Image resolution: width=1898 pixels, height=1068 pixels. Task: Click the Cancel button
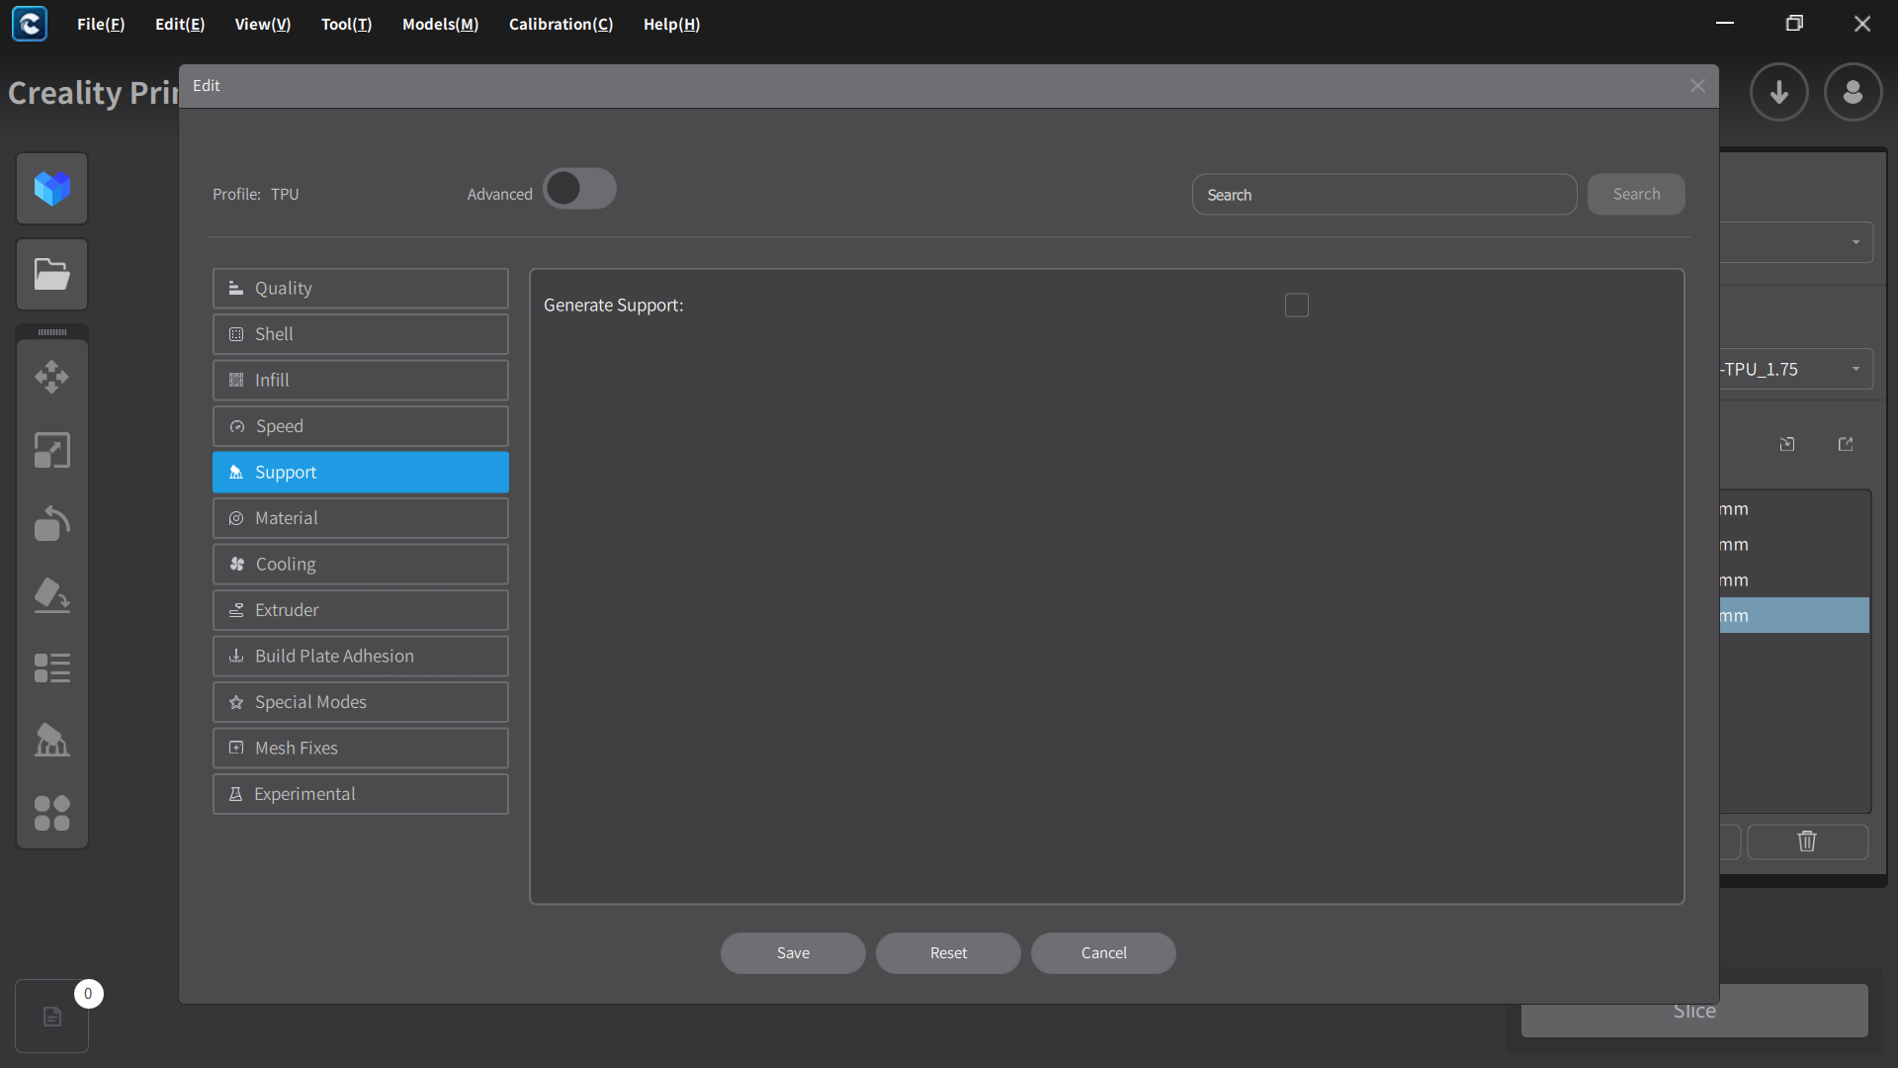[1103, 953]
